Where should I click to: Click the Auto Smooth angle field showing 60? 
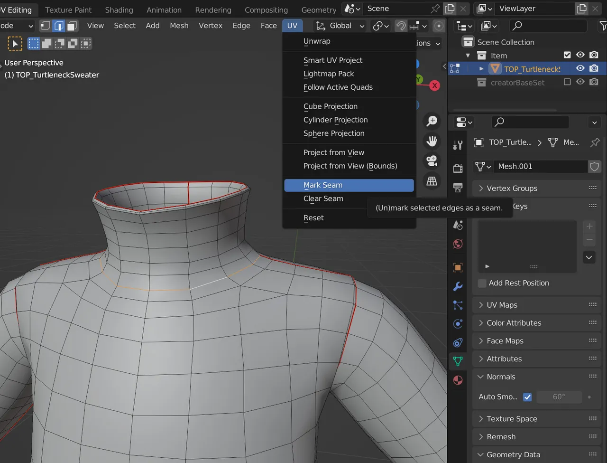click(x=560, y=397)
